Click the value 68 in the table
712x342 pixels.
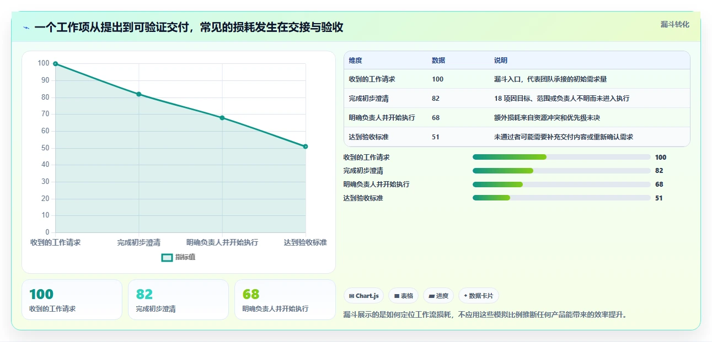[x=436, y=118]
